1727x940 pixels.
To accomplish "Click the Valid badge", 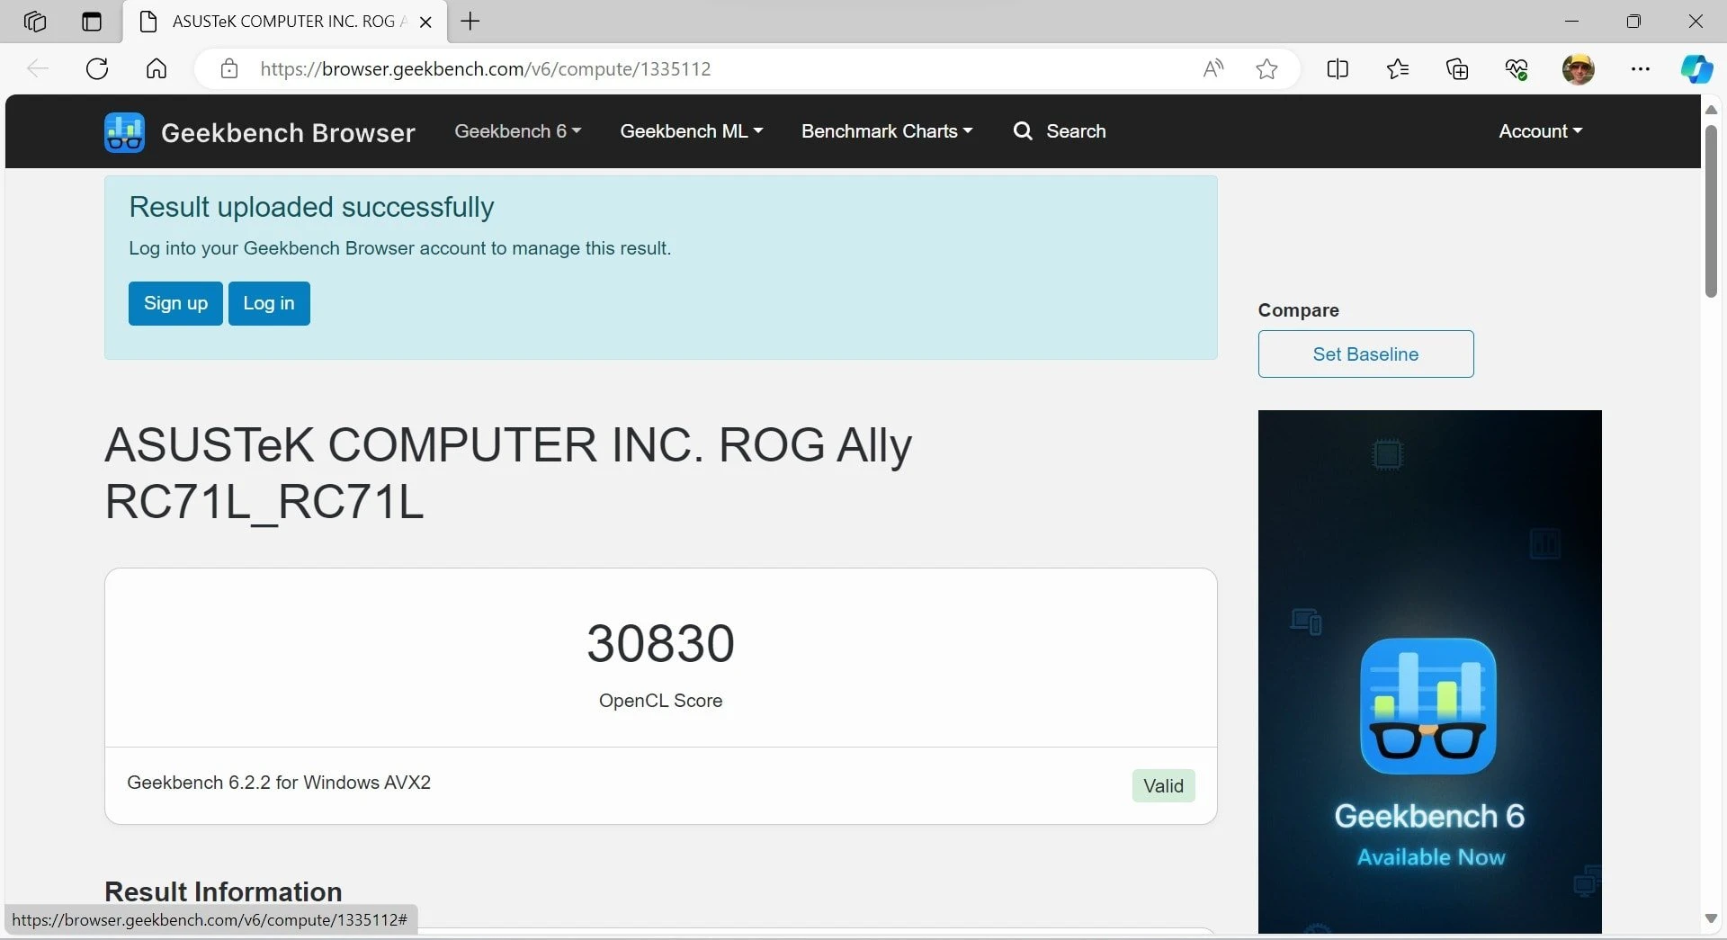I will tap(1163, 785).
